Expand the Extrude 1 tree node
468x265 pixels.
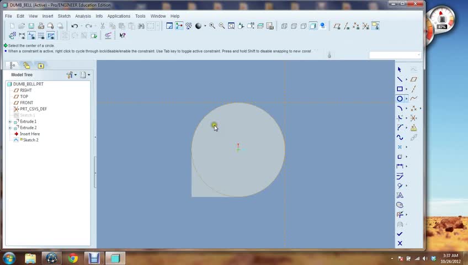click(x=10, y=122)
